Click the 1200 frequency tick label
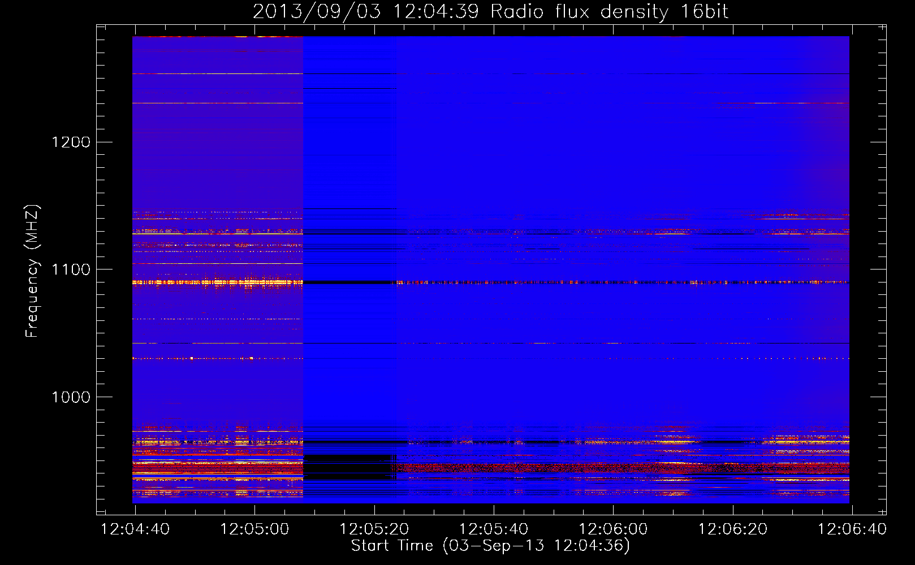Screen dimensions: 915x565 [x=71, y=142]
